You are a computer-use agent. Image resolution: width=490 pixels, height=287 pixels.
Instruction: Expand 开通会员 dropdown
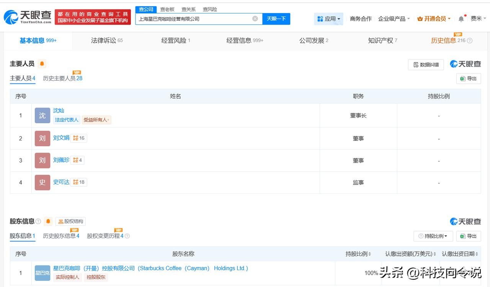coord(434,19)
